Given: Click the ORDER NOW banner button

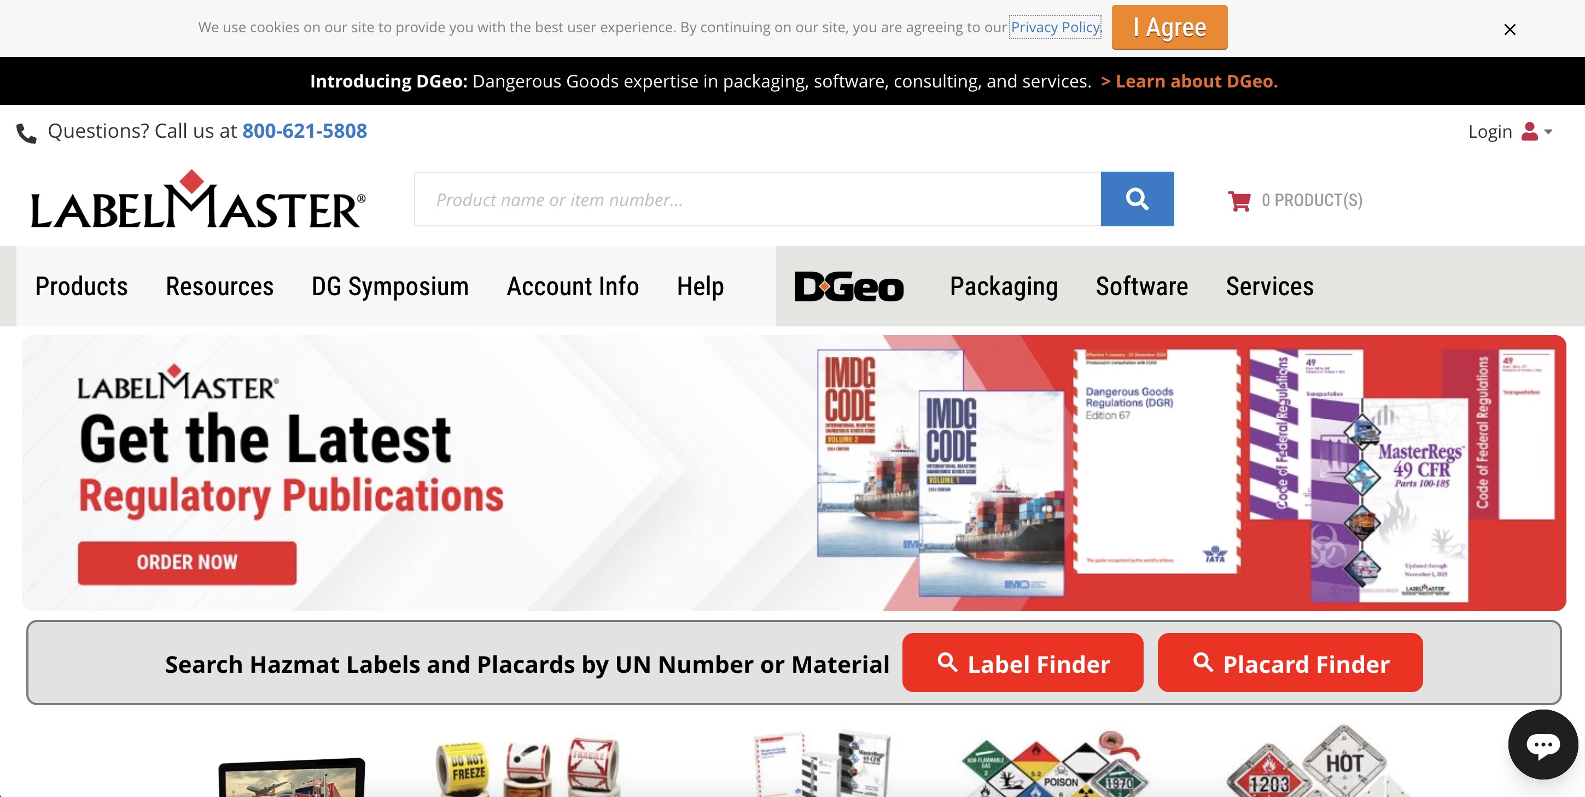Looking at the screenshot, I should (x=187, y=562).
